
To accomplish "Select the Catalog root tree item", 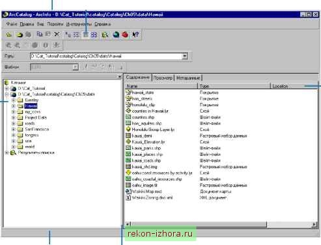I will point(18,83).
